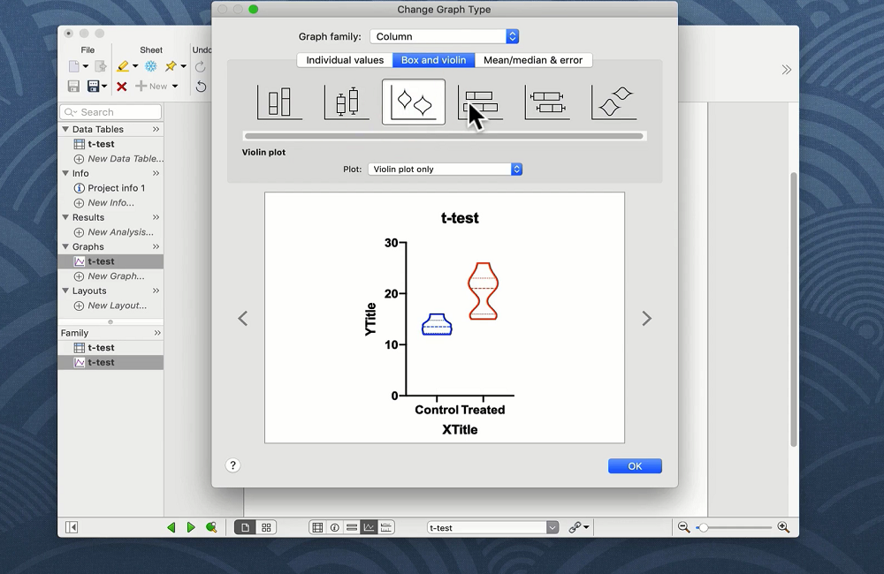Click the red X delete sheet icon
This screenshot has width=884, height=574.
[x=121, y=87]
